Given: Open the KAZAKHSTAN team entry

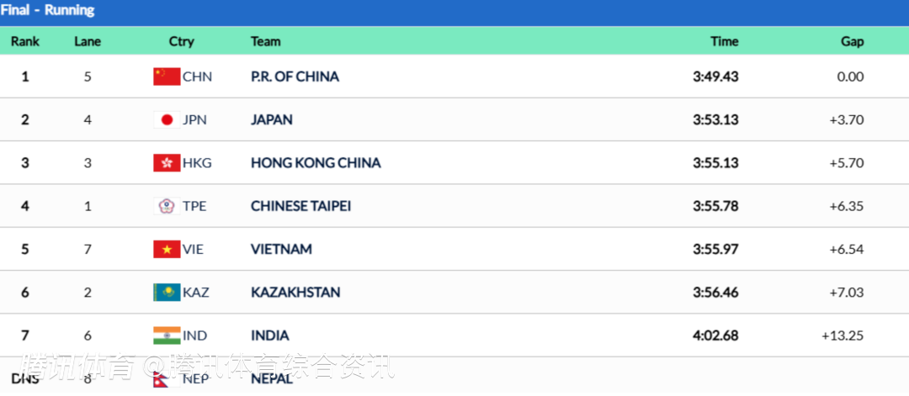Looking at the screenshot, I should pos(295,293).
